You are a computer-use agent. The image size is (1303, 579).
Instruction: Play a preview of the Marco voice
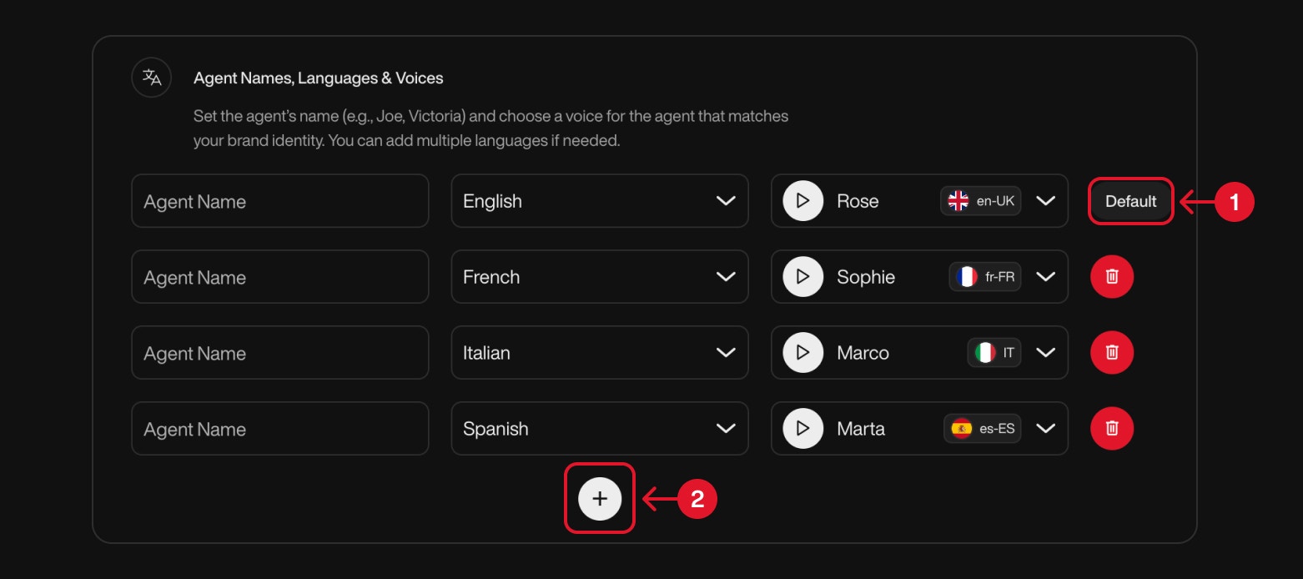click(x=802, y=352)
